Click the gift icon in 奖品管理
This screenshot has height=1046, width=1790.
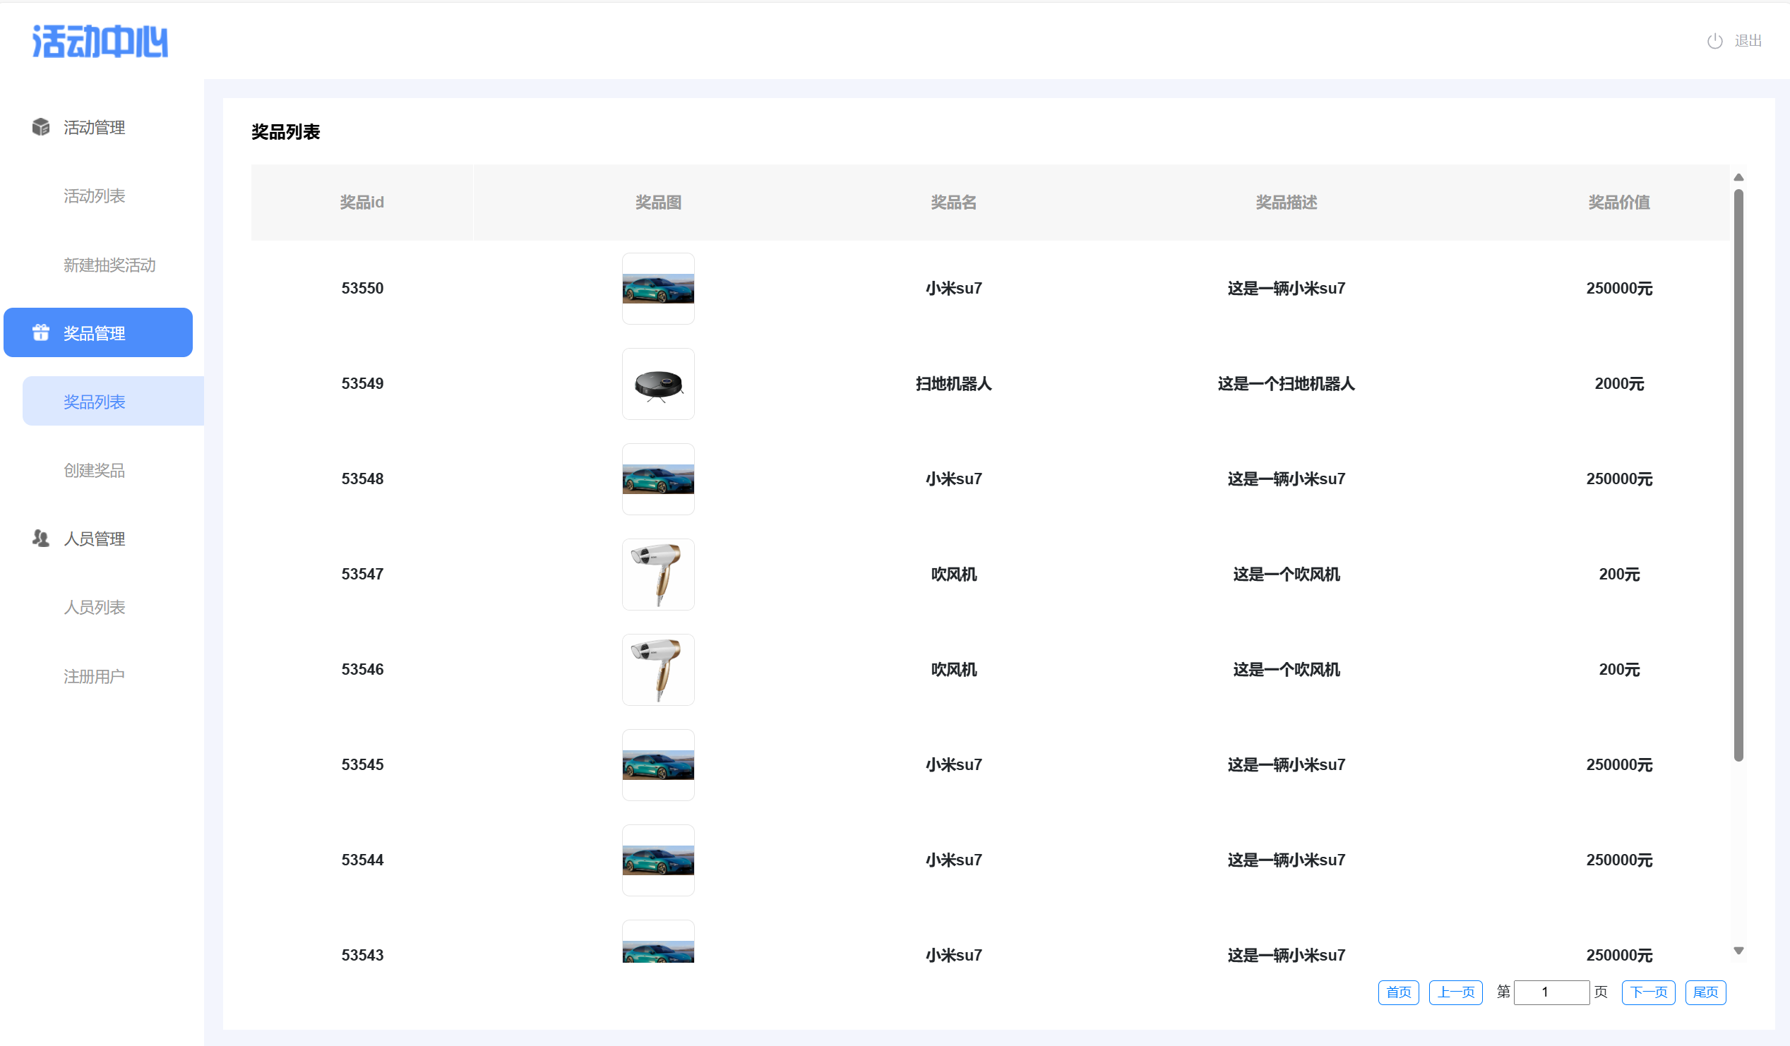pos(40,332)
